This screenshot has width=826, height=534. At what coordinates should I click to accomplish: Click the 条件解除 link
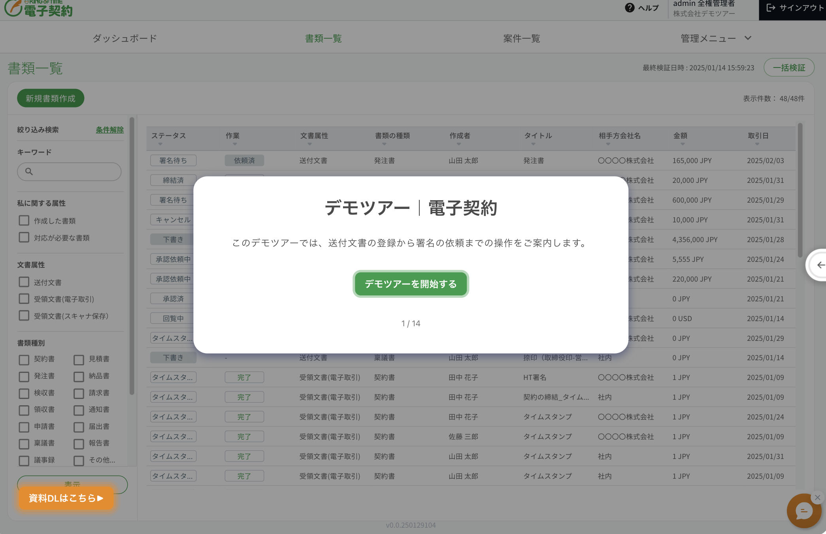click(109, 130)
